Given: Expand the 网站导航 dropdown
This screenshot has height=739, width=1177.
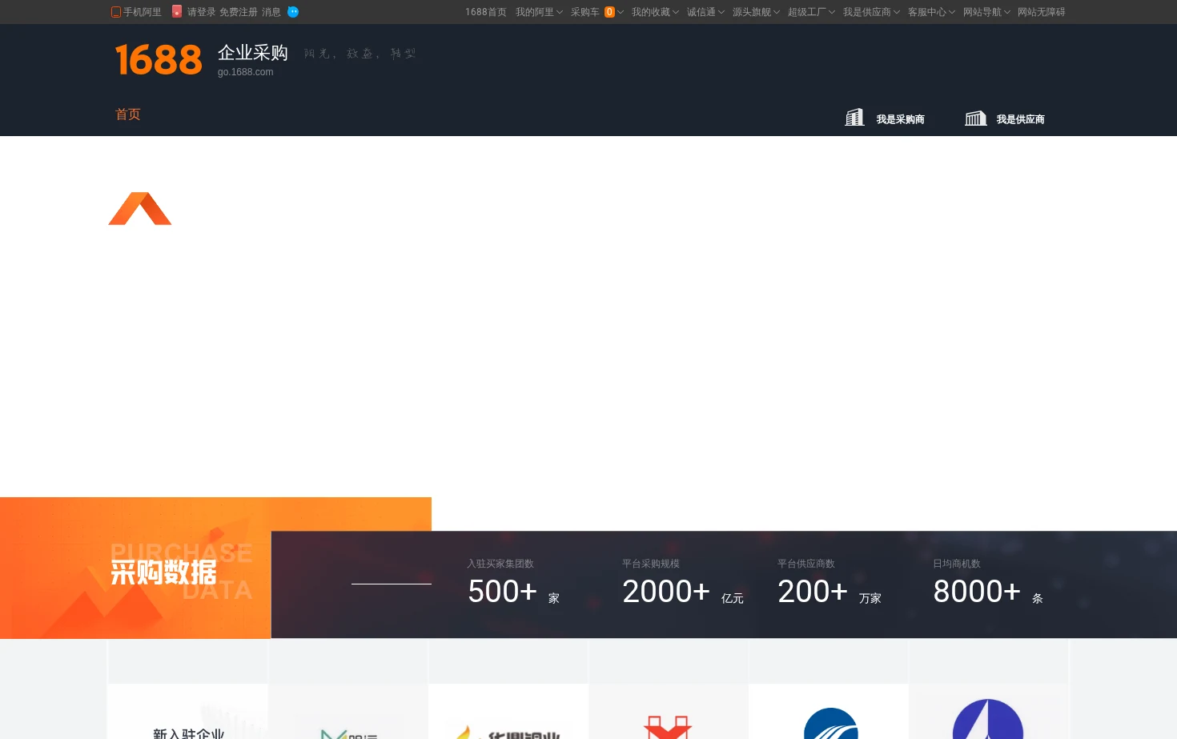Looking at the screenshot, I should point(986,12).
